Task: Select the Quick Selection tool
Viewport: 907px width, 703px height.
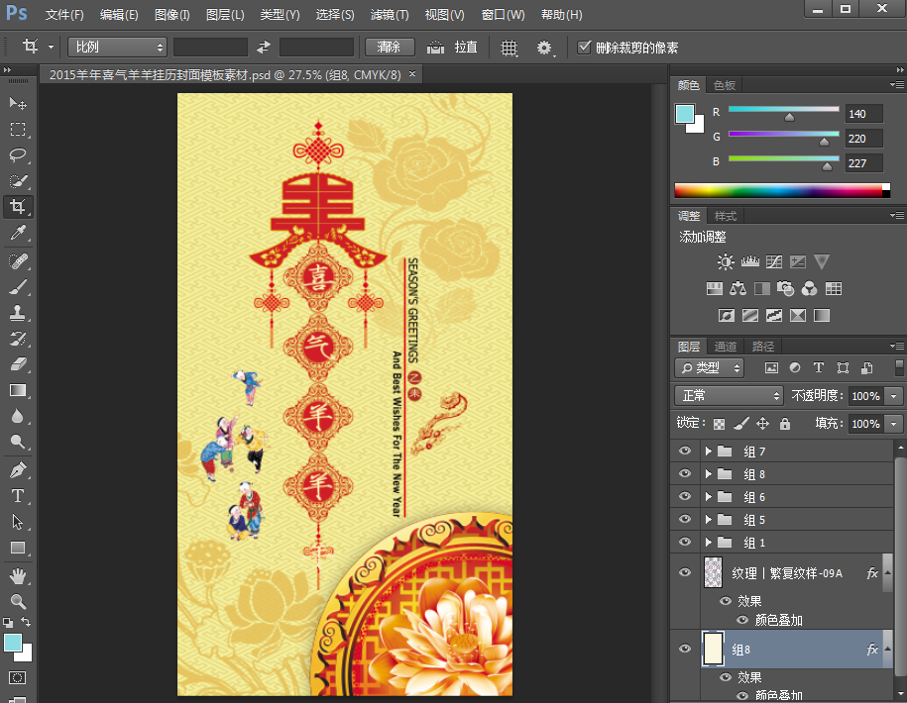Action: point(18,181)
